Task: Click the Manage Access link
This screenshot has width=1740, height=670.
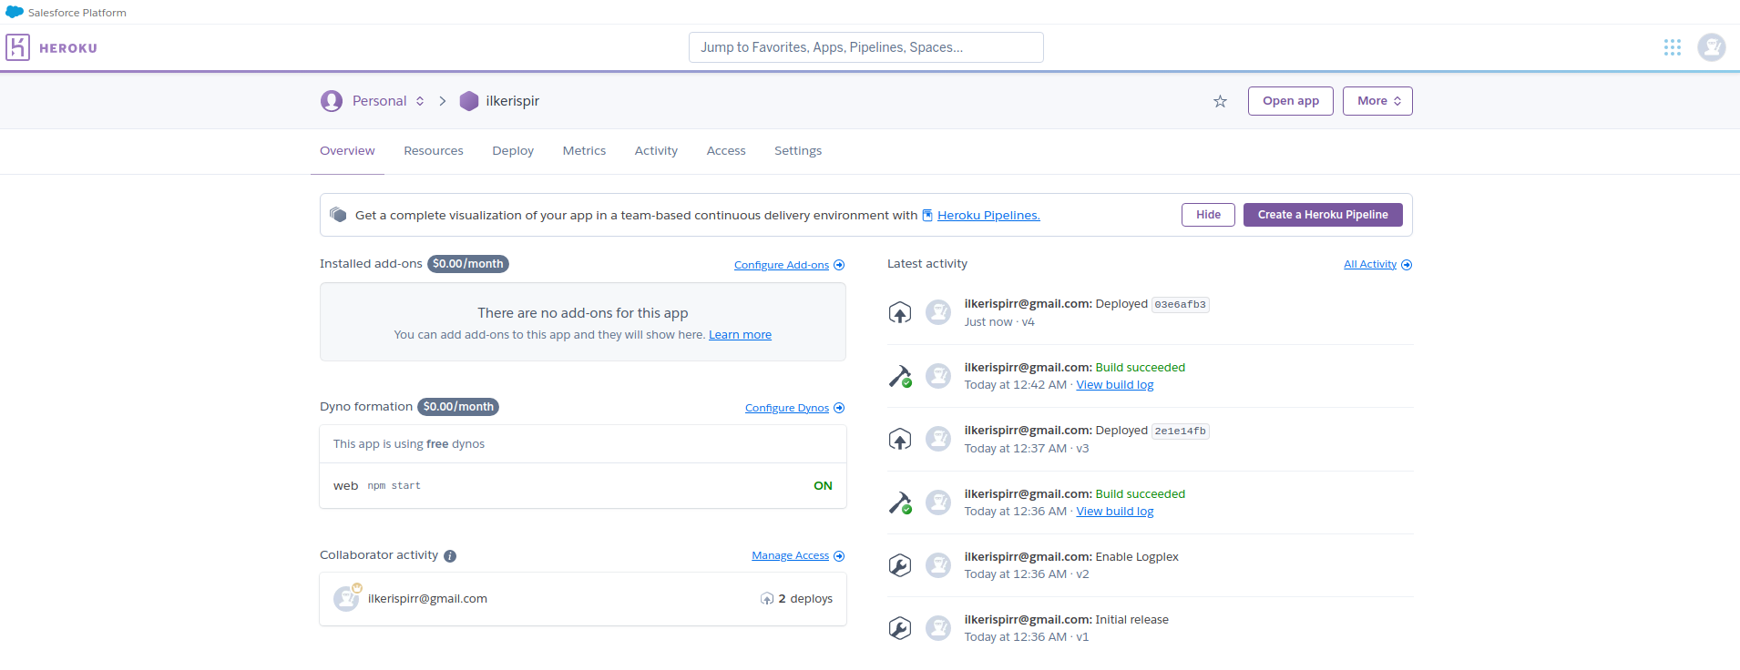Action: point(790,555)
